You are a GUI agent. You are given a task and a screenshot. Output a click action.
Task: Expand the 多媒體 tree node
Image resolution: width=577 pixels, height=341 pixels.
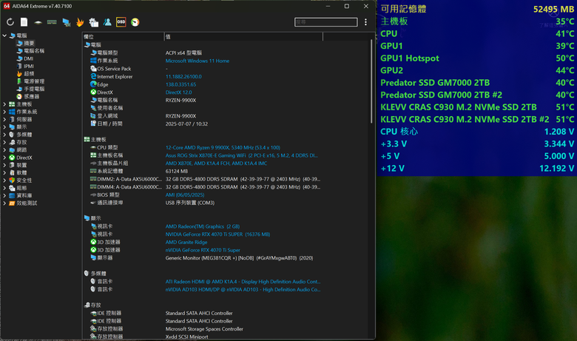(x=4, y=135)
